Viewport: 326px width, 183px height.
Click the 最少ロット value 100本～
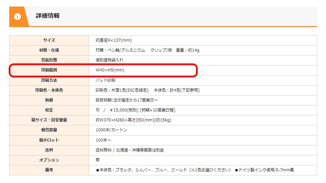pos(104,140)
